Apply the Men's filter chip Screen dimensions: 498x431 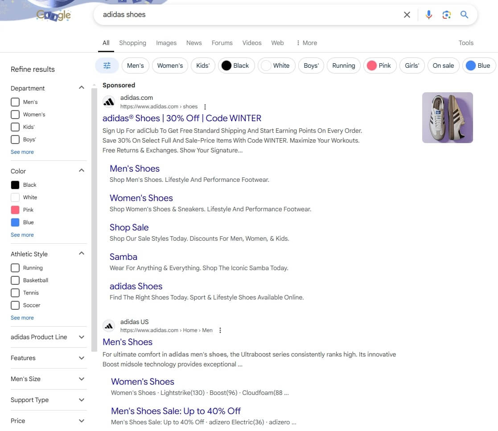pos(135,66)
